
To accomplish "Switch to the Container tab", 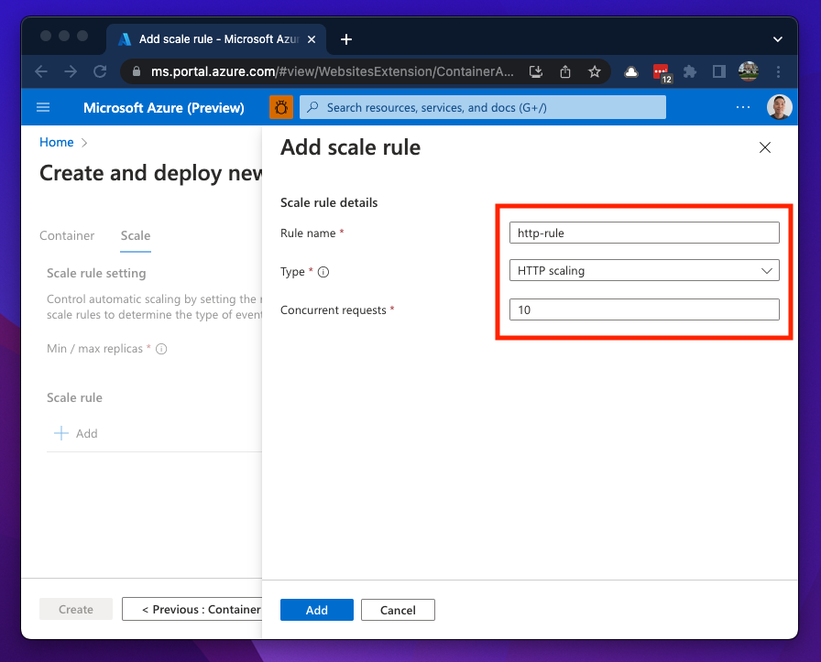I will point(67,235).
